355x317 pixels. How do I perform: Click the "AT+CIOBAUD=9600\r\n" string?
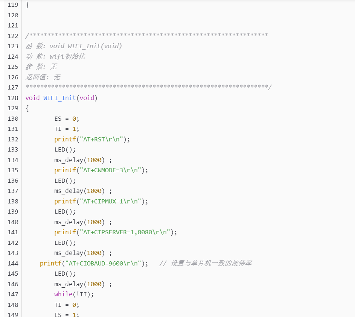click(x=103, y=263)
